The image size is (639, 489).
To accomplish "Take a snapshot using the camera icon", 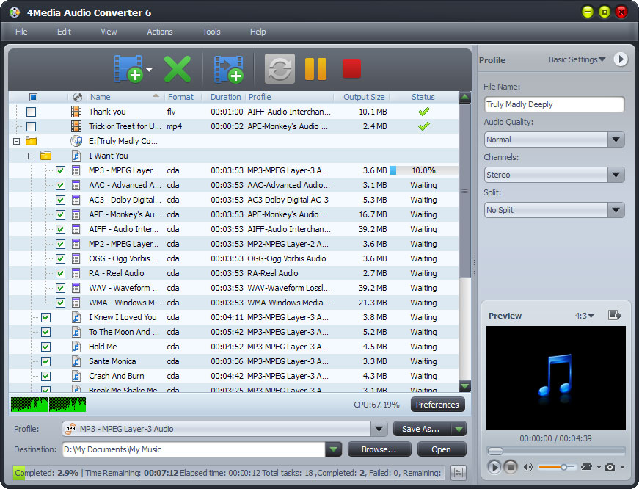I will pyautogui.click(x=610, y=467).
